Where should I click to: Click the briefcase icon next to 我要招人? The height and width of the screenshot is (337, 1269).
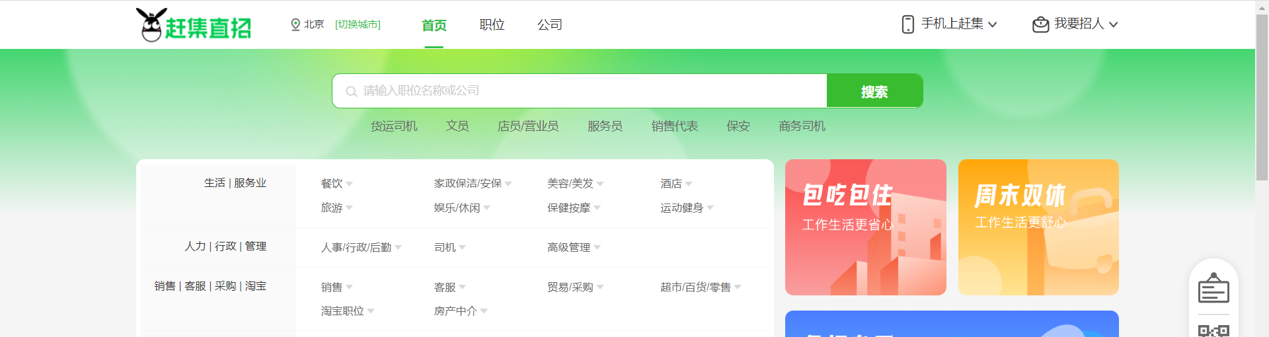pyautogui.click(x=1041, y=24)
